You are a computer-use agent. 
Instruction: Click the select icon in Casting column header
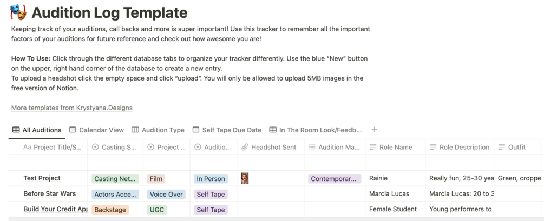tap(95, 147)
